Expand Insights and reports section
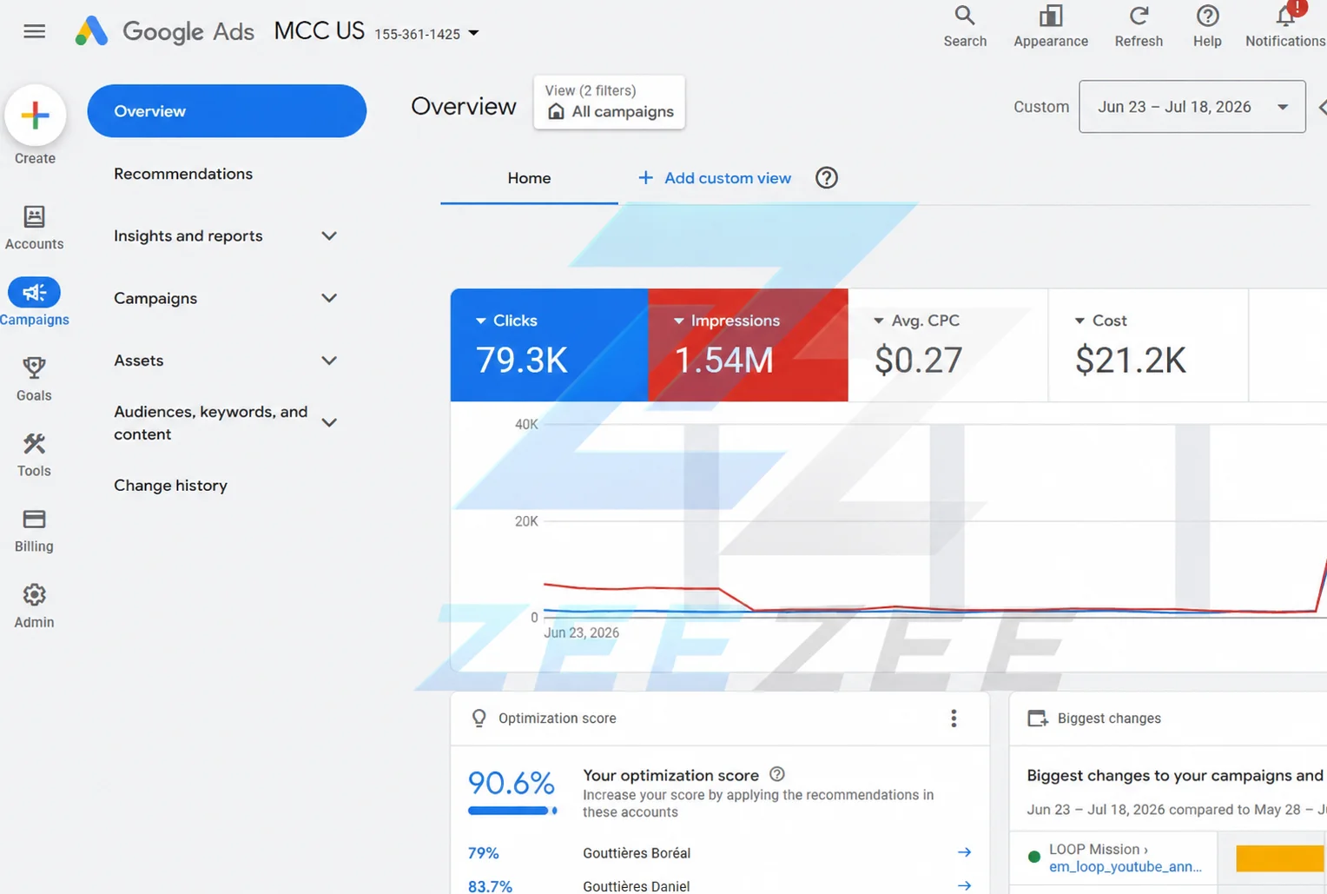The image size is (1327, 894). click(329, 235)
